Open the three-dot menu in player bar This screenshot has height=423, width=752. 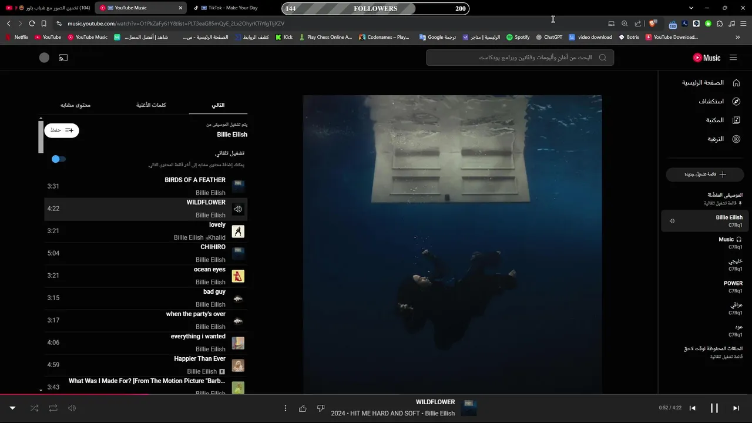[286, 408]
